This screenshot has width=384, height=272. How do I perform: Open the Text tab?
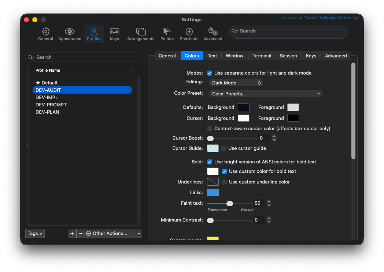click(212, 56)
